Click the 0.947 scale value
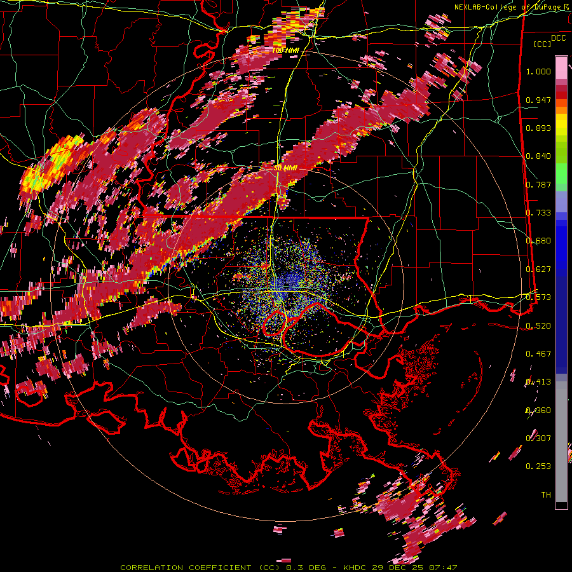This screenshot has height=572, width=572. (x=538, y=100)
